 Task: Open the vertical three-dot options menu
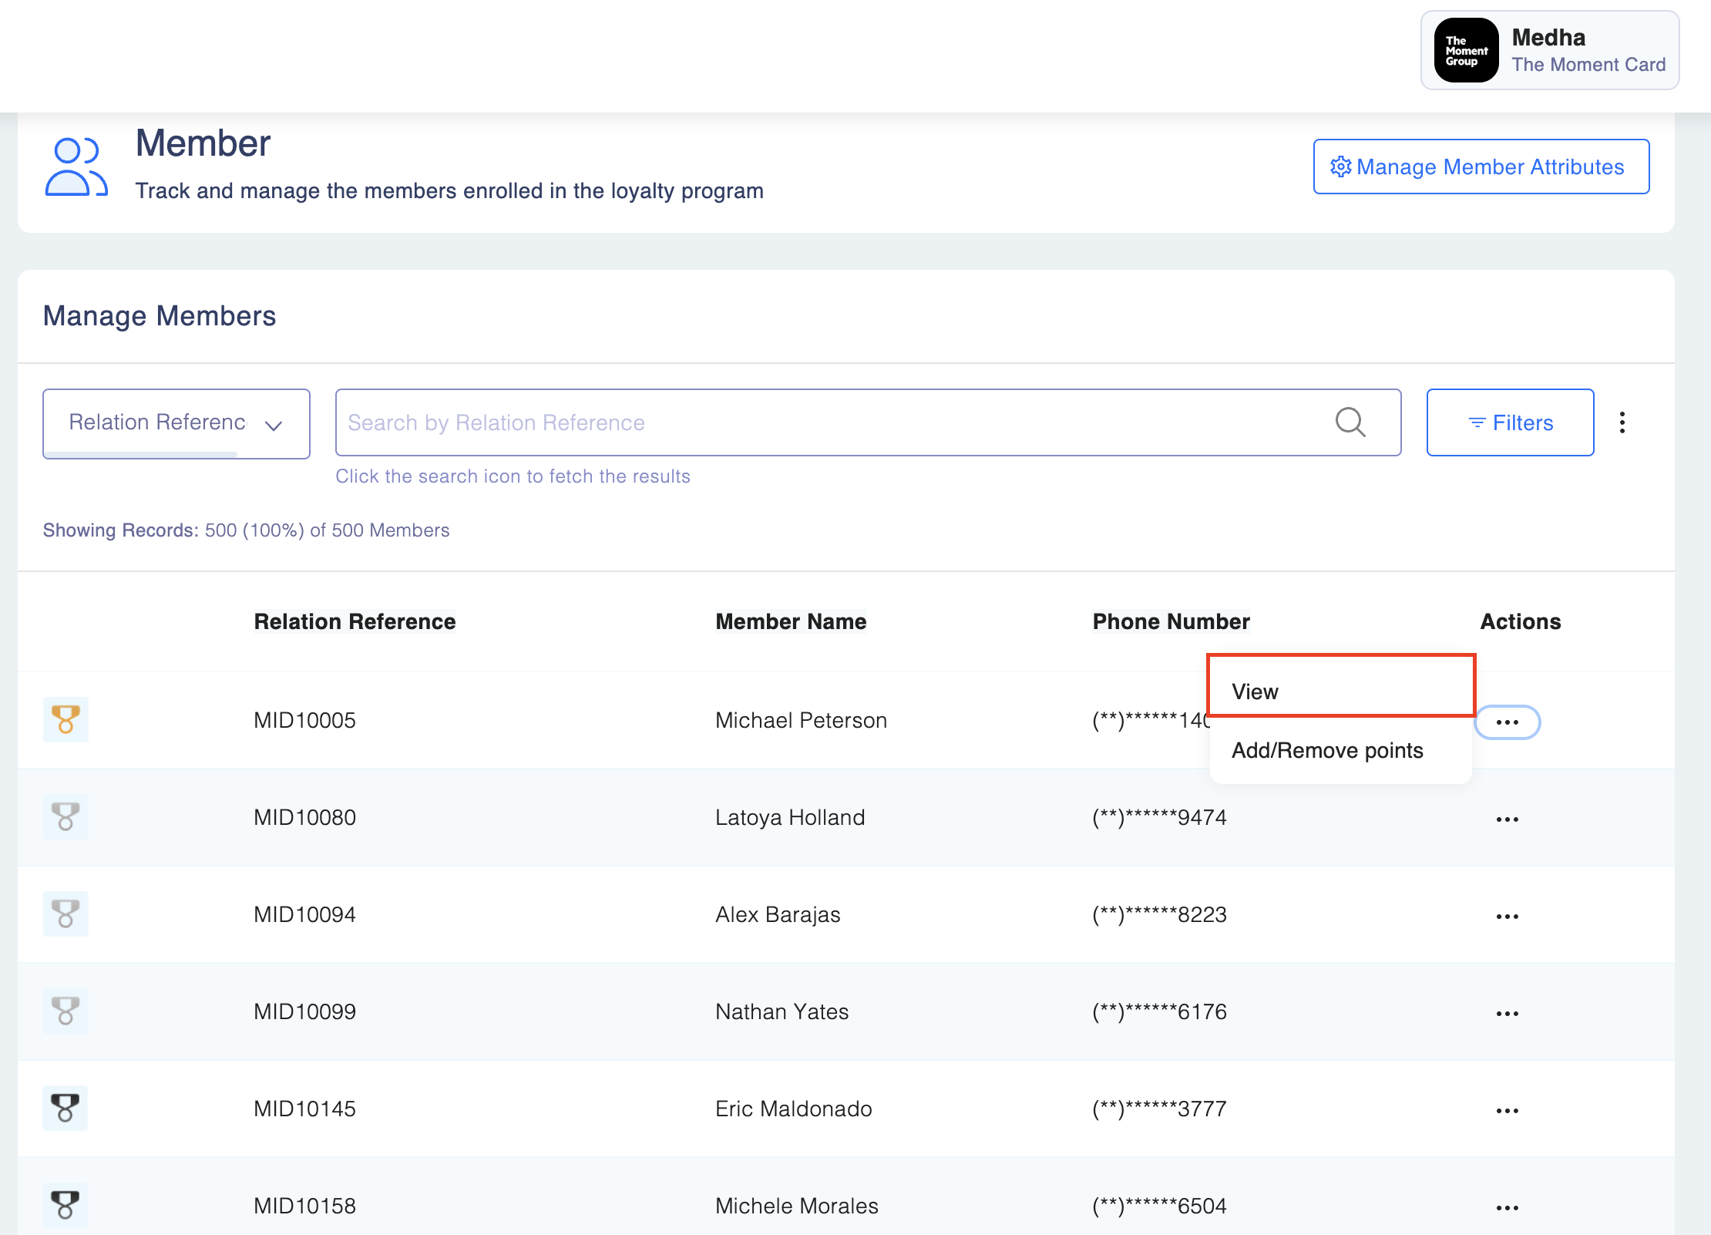coord(1622,422)
